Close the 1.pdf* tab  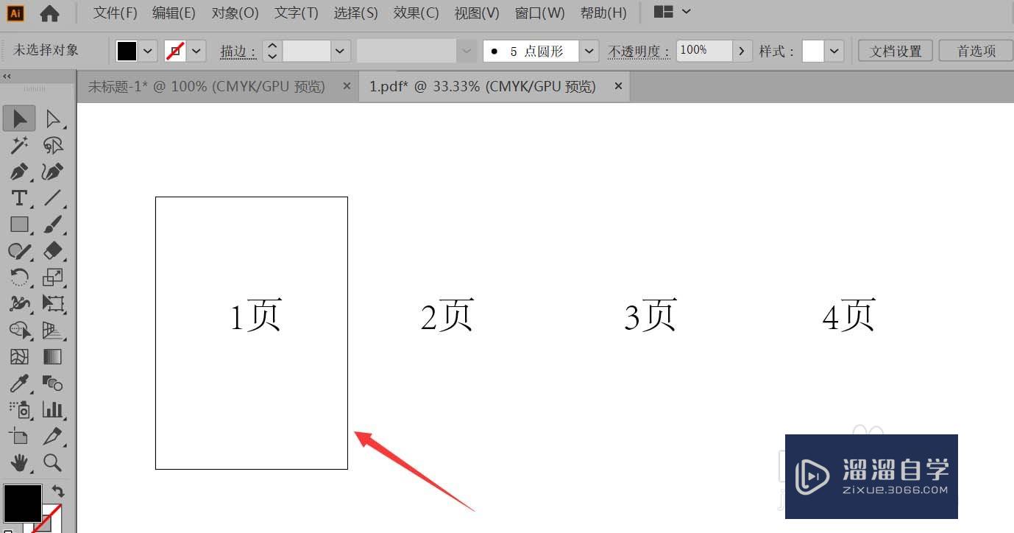point(618,86)
